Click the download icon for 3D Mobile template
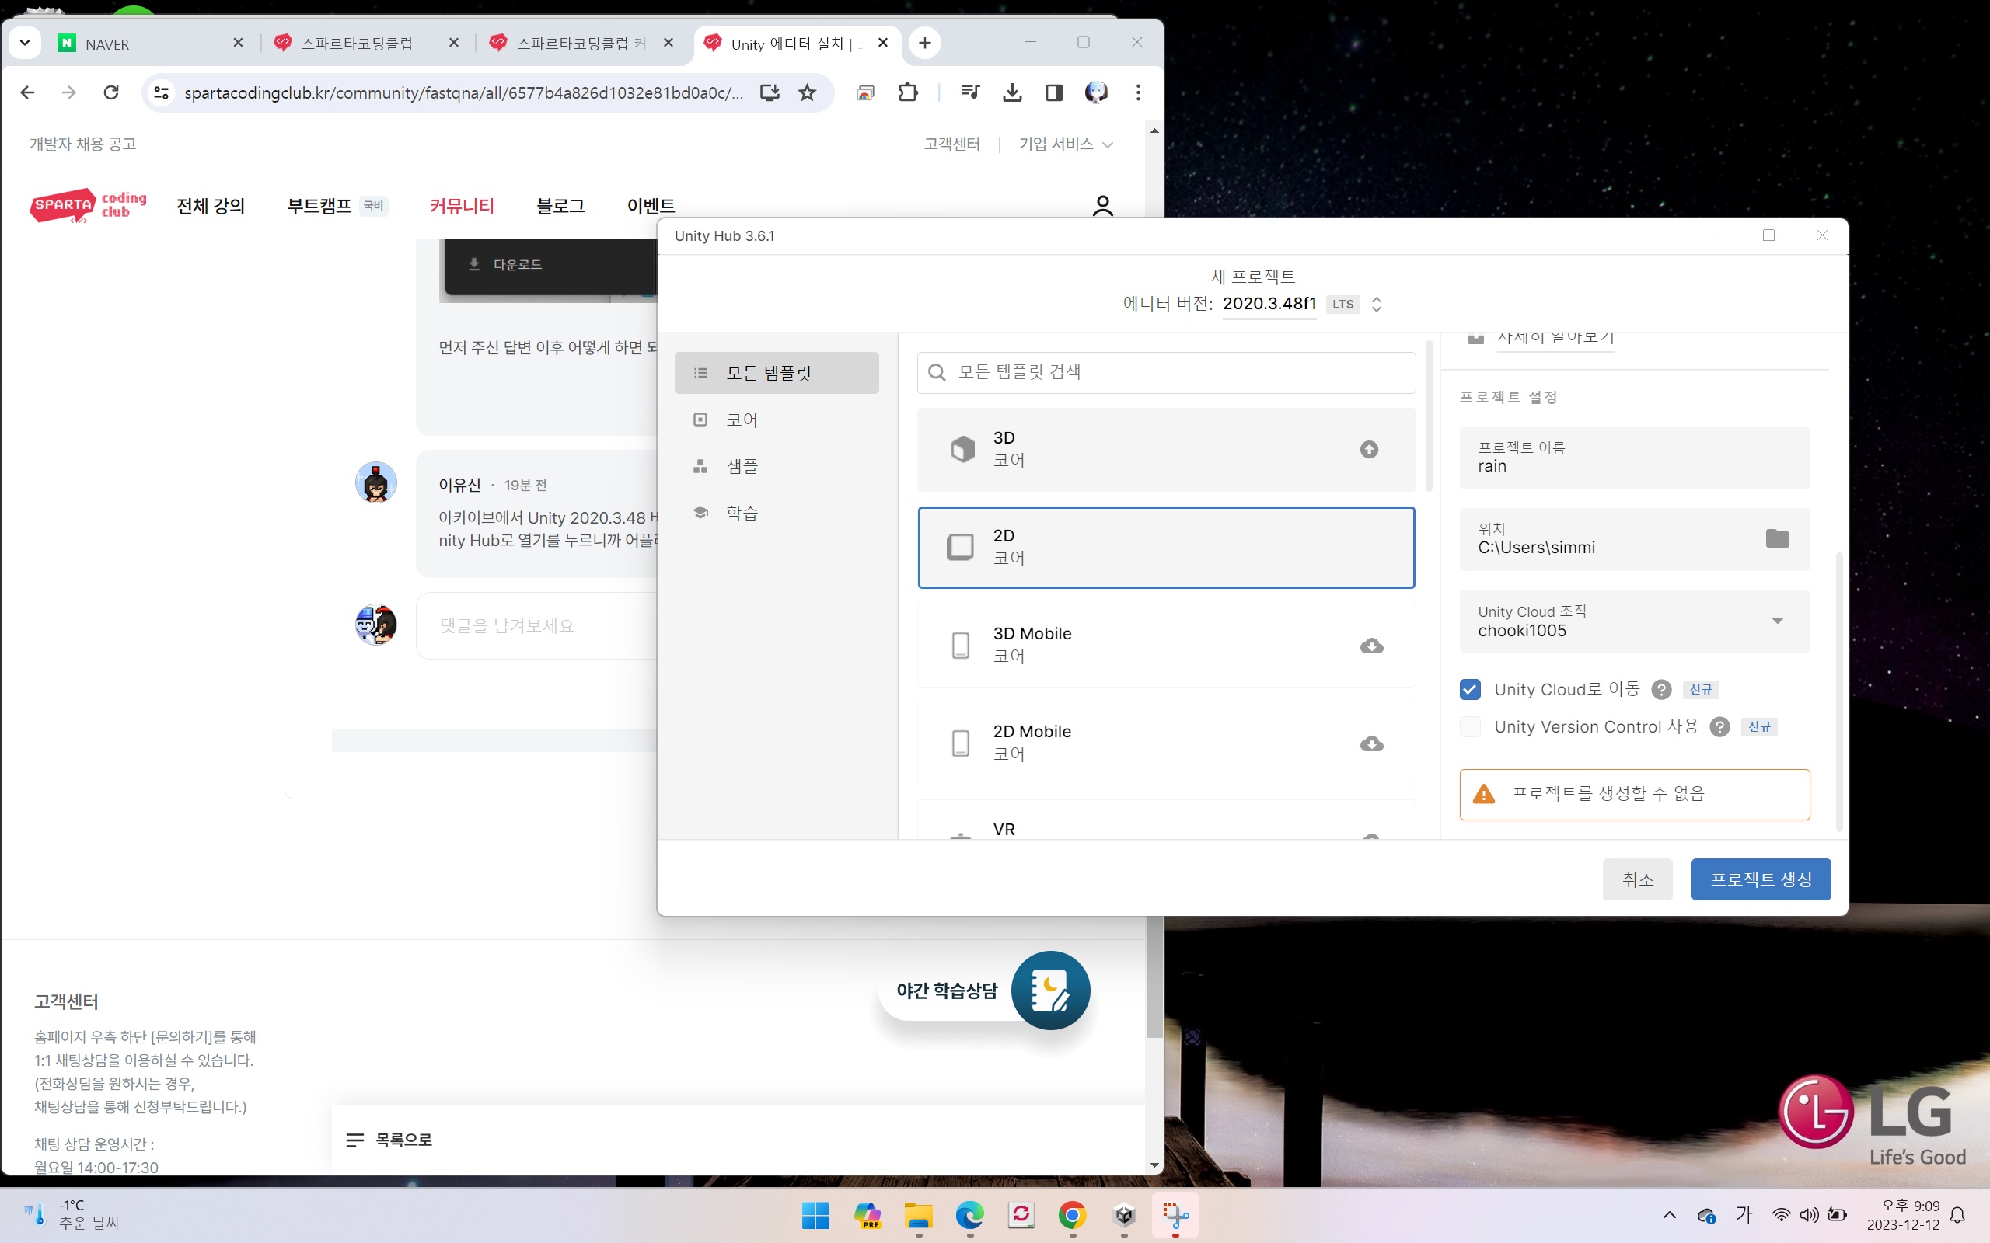The width and height of the screenshot is (1990, 1243). point(1370,646)
